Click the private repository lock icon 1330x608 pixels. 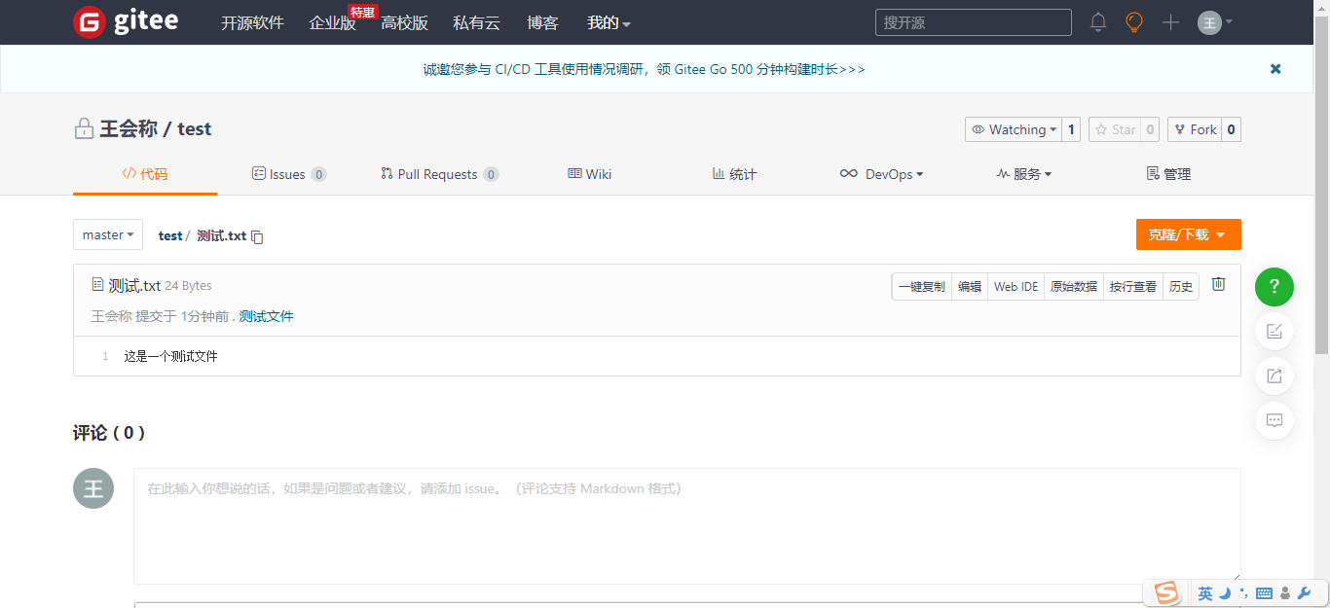tap(84, 129)
